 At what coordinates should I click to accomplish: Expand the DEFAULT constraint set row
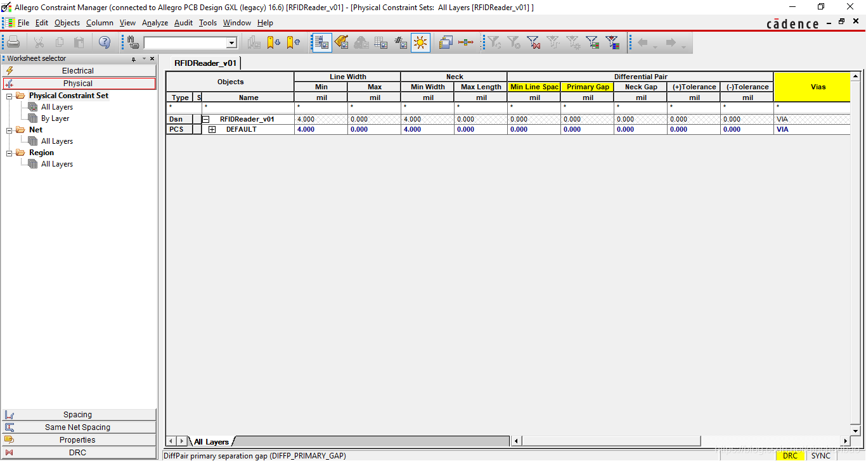tap(212, 129)
